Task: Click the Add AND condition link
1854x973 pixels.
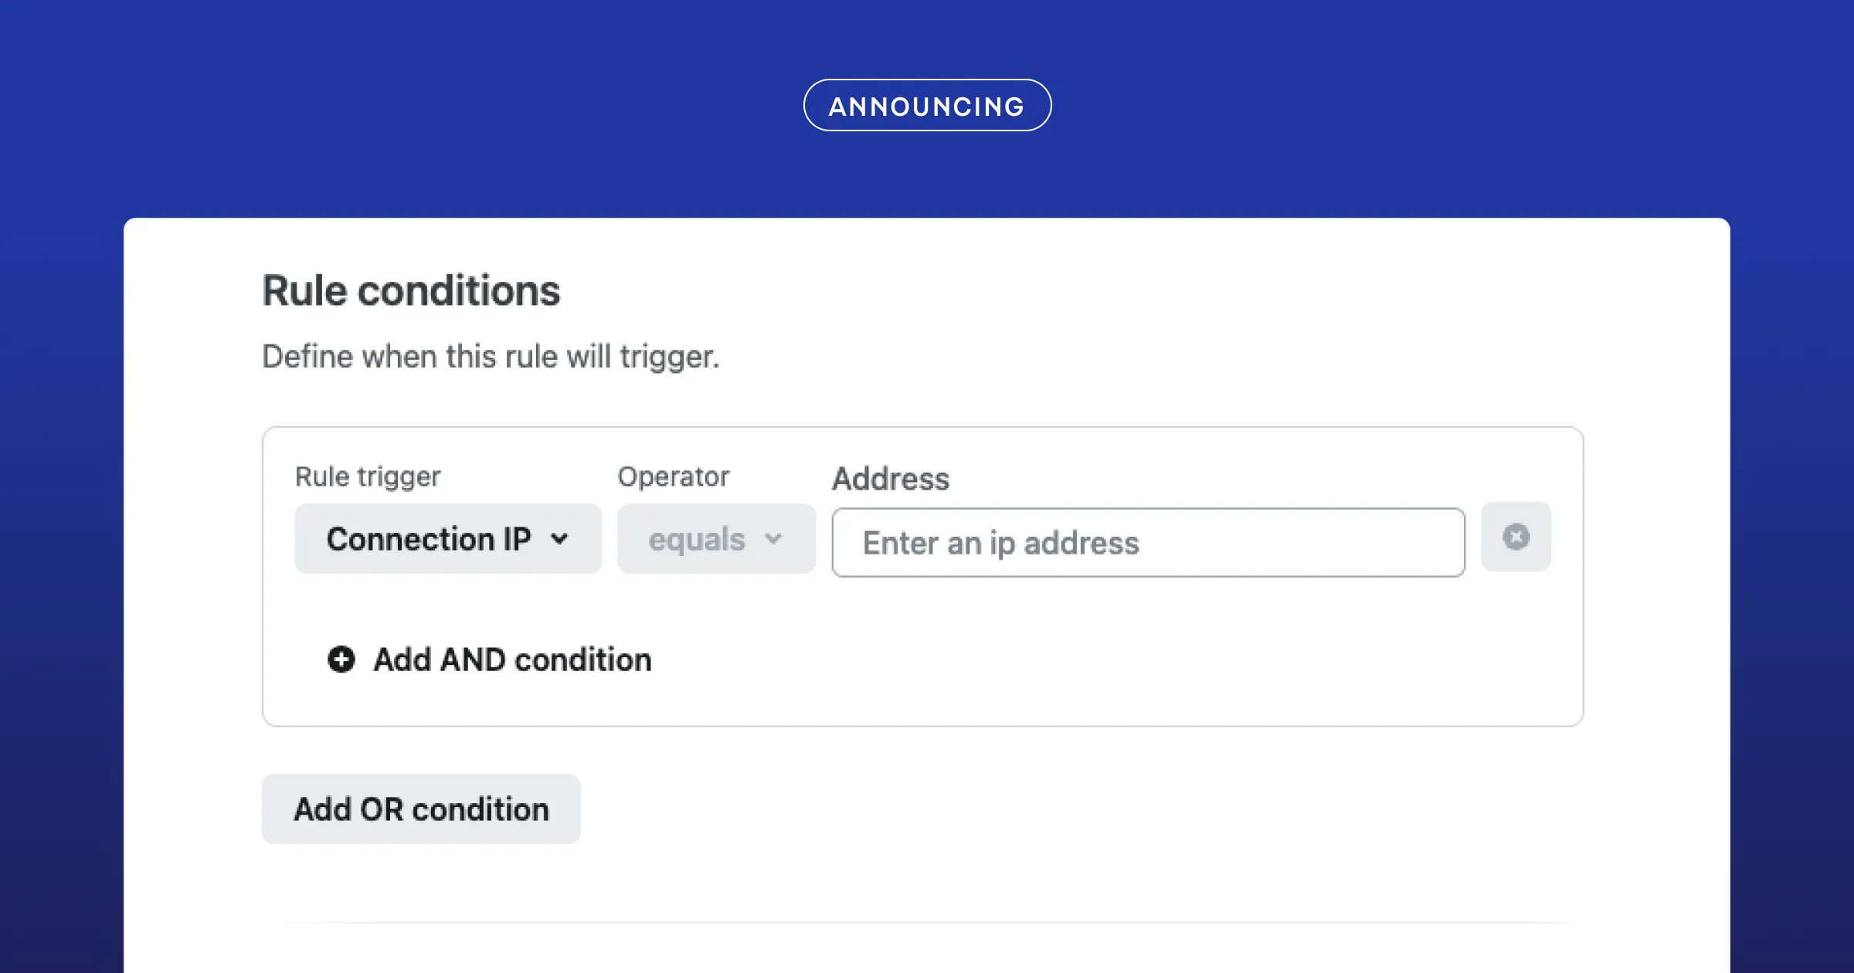Action: [512, 659]
